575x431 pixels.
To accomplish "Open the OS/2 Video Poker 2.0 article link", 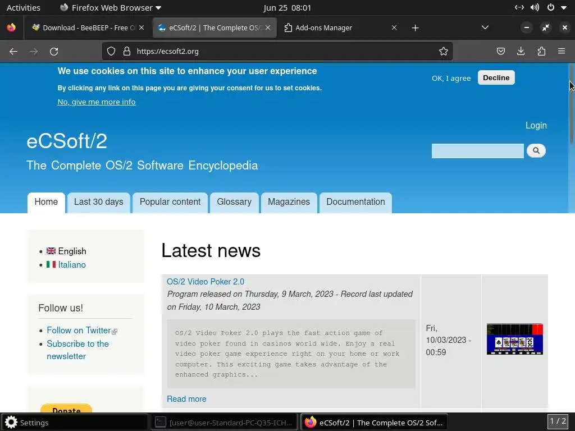I will coord(206,282).
